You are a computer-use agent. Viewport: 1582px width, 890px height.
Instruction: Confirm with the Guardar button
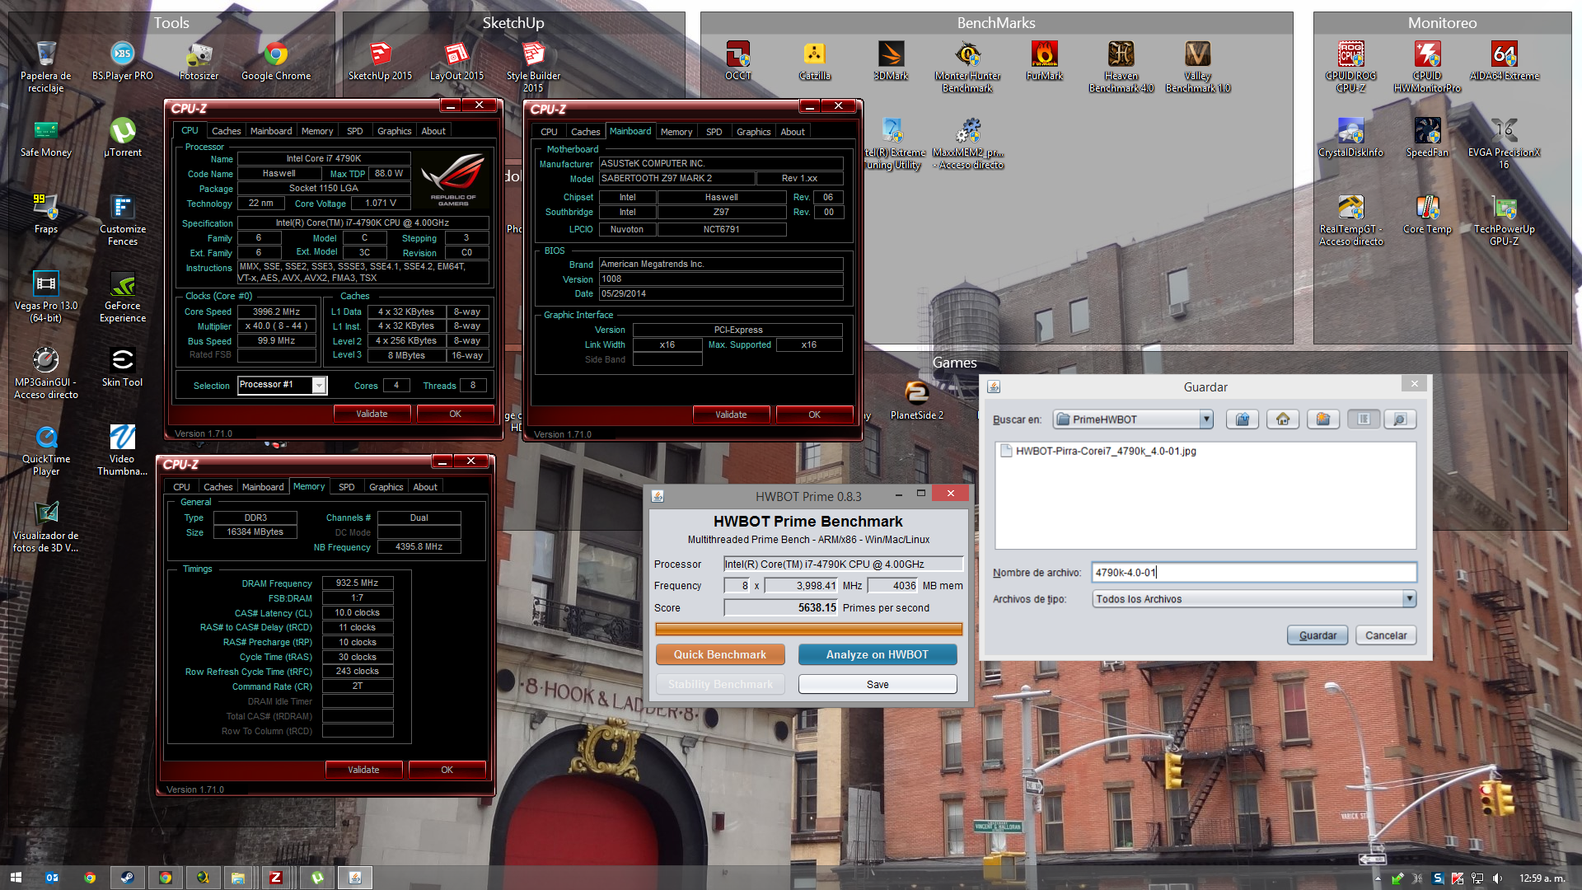[1318, 635]
